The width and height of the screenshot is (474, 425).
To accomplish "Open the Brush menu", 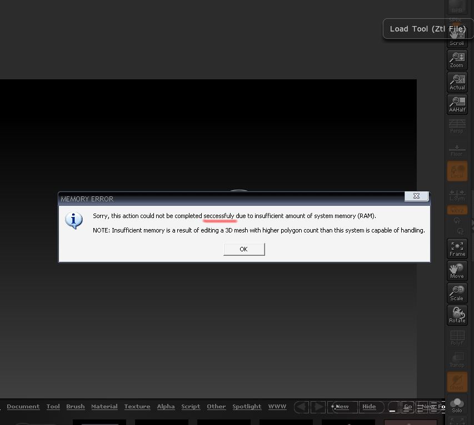I will (76, 407).
